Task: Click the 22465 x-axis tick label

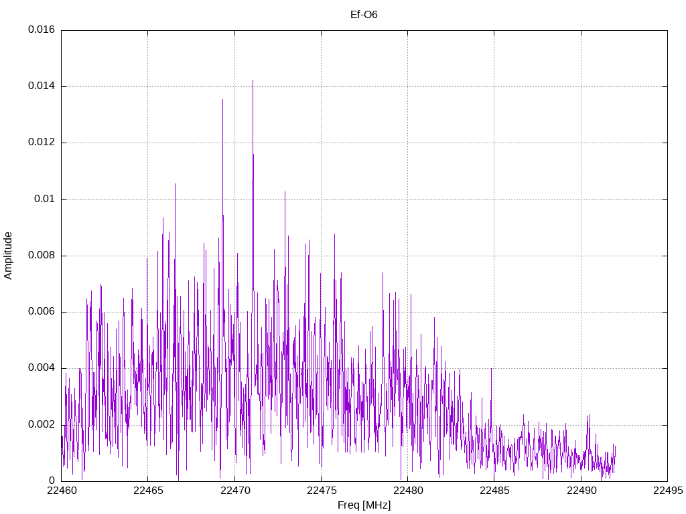Action: 148,491
